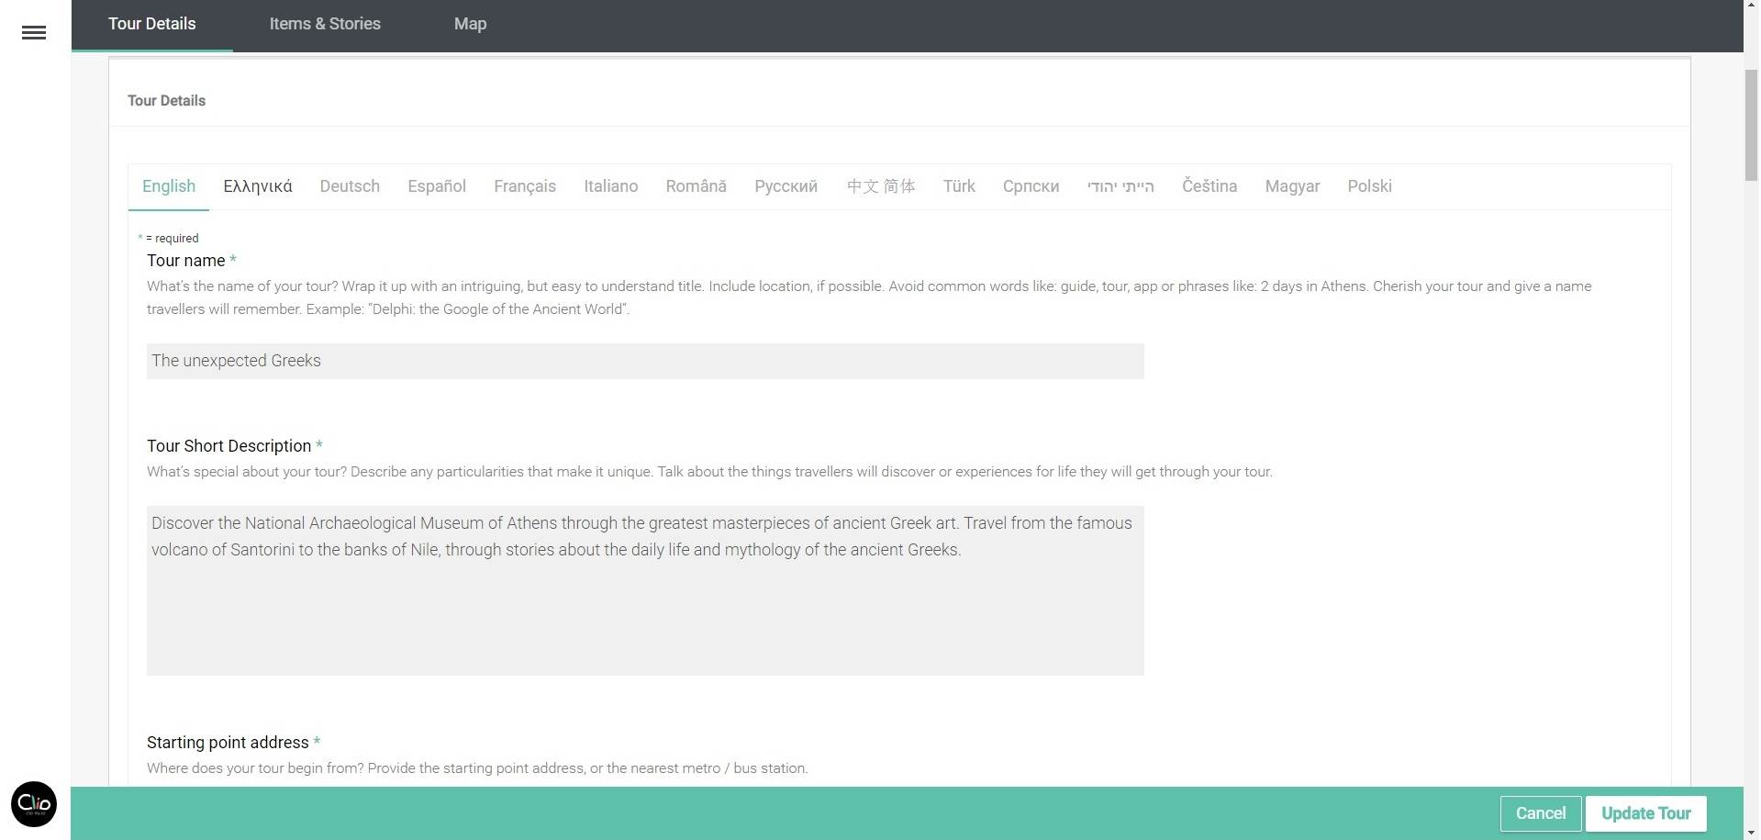This screenshot has width=1761, height=840.
Task: Click the Clio round logo icon
Action: click(x=34, y=804)
